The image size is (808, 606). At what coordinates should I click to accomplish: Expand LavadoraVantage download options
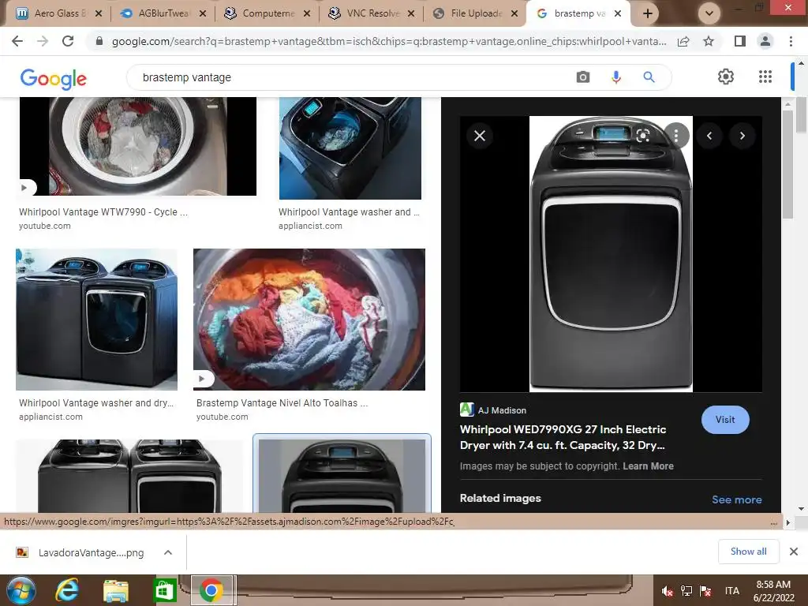point(167,552)
